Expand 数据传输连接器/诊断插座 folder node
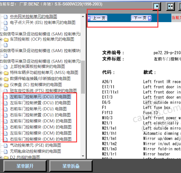 tap(1, 79)
